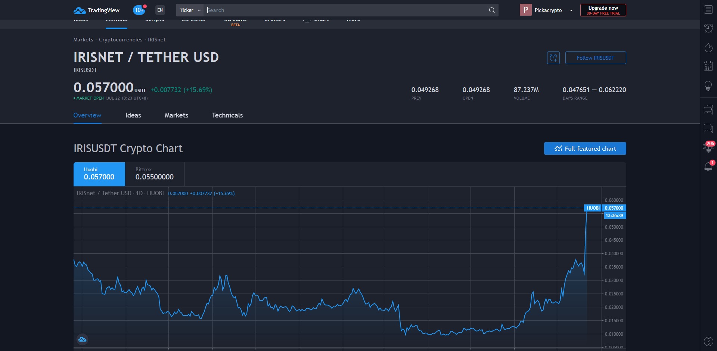Click the +0.007732 (+15.69%) change text
The height and width of the screenshot is (351, 717).
(181, 90)
